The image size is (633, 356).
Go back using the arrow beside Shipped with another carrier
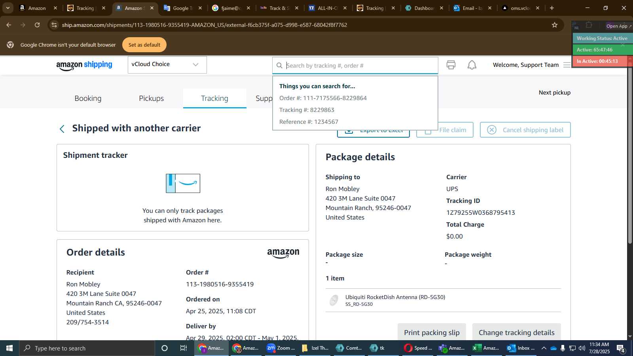click(x=62, y=129)
